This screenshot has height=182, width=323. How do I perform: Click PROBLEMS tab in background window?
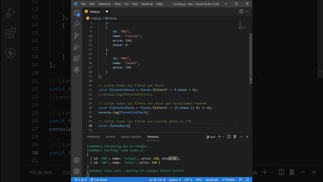click(41, 172)
